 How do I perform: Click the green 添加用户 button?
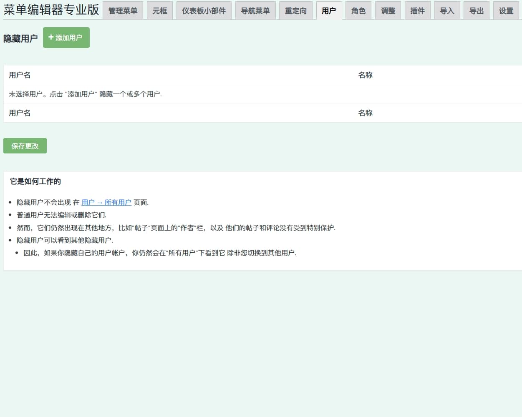[x=66, y=38]
